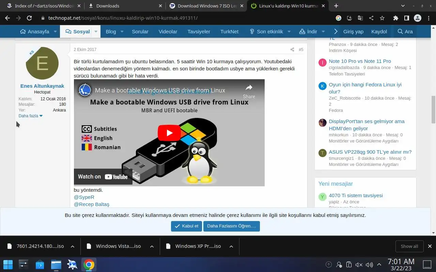
Task: Open post number #5 permalink
Action: click(301, 50)
